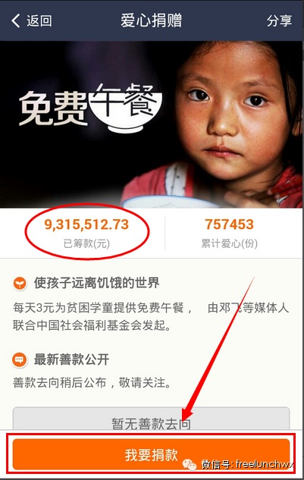The height and width of the screenshot is (480, 304).
Task: Tap the orange chat bubble icon beside 最新善款公开
Action: 19,359
